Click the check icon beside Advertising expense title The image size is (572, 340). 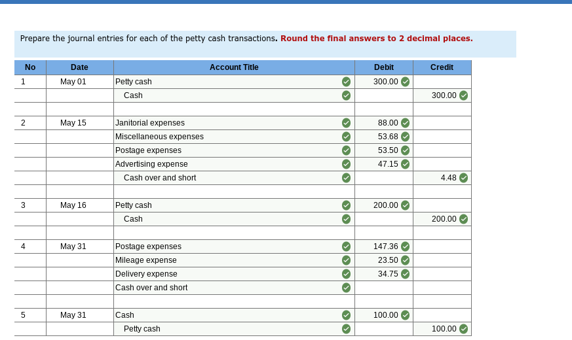pos(346,164)
